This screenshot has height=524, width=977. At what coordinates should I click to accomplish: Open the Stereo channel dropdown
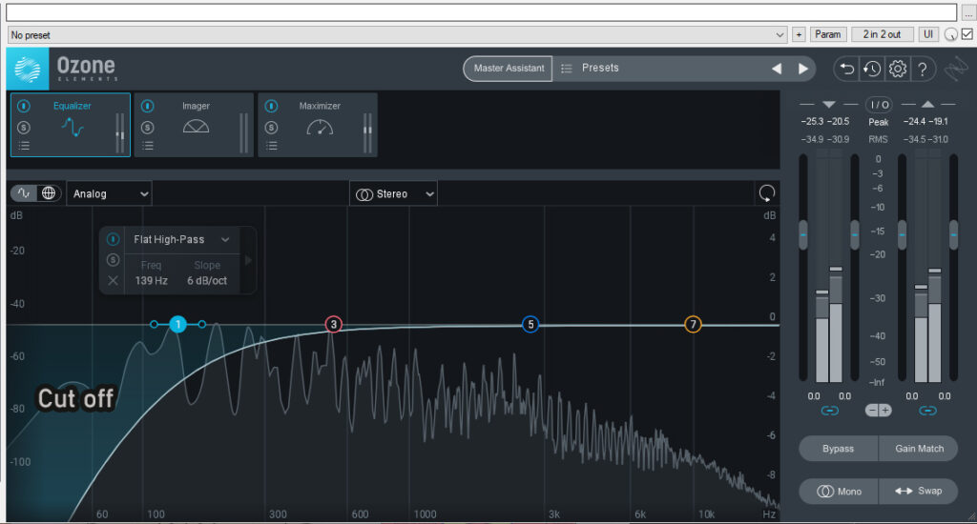tap(394, 194)
